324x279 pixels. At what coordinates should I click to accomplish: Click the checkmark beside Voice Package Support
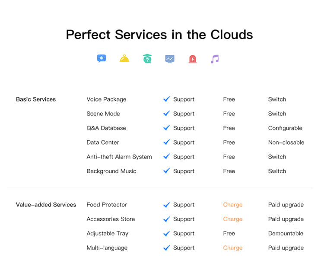coord(167,99)
